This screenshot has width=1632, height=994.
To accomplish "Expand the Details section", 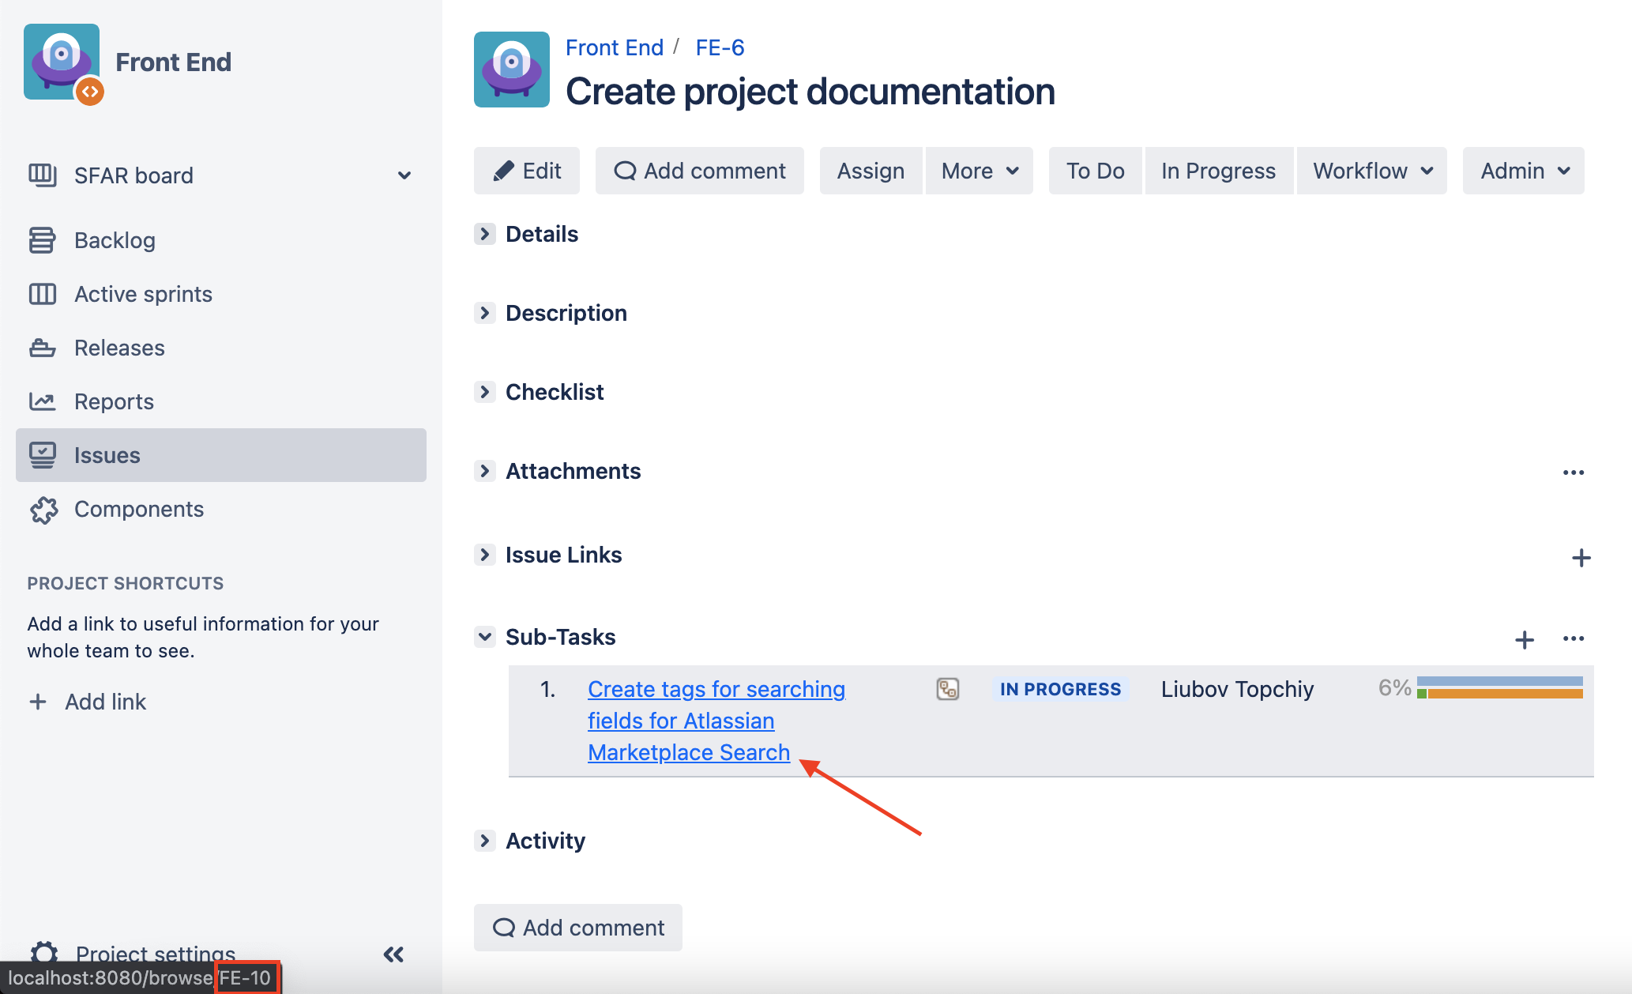I will coord(485,234).
